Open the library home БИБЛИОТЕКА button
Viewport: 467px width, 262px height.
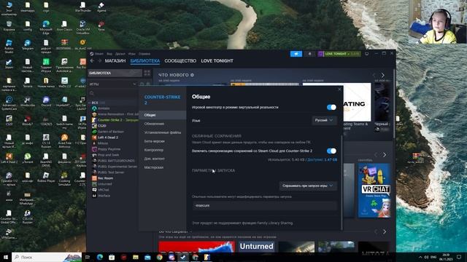(x=115, y=73)
